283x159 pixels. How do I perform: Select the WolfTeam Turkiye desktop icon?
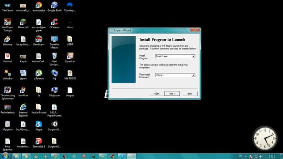point(8,25)
